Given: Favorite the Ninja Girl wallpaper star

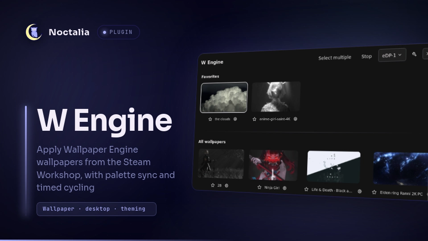Looking at the screenshot, I should coord(259,187).
